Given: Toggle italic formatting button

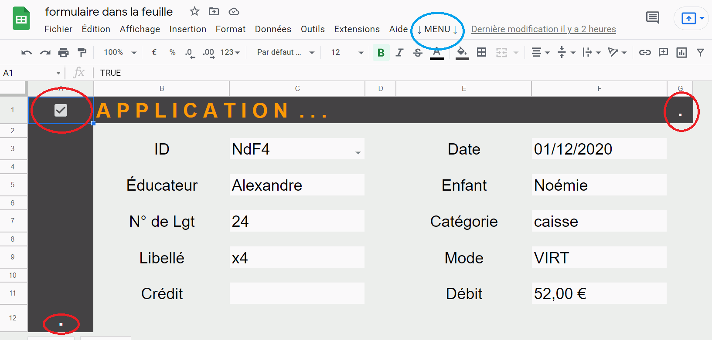Looking at the screenshot, I should pyautogui.click(x=399, y=53).
